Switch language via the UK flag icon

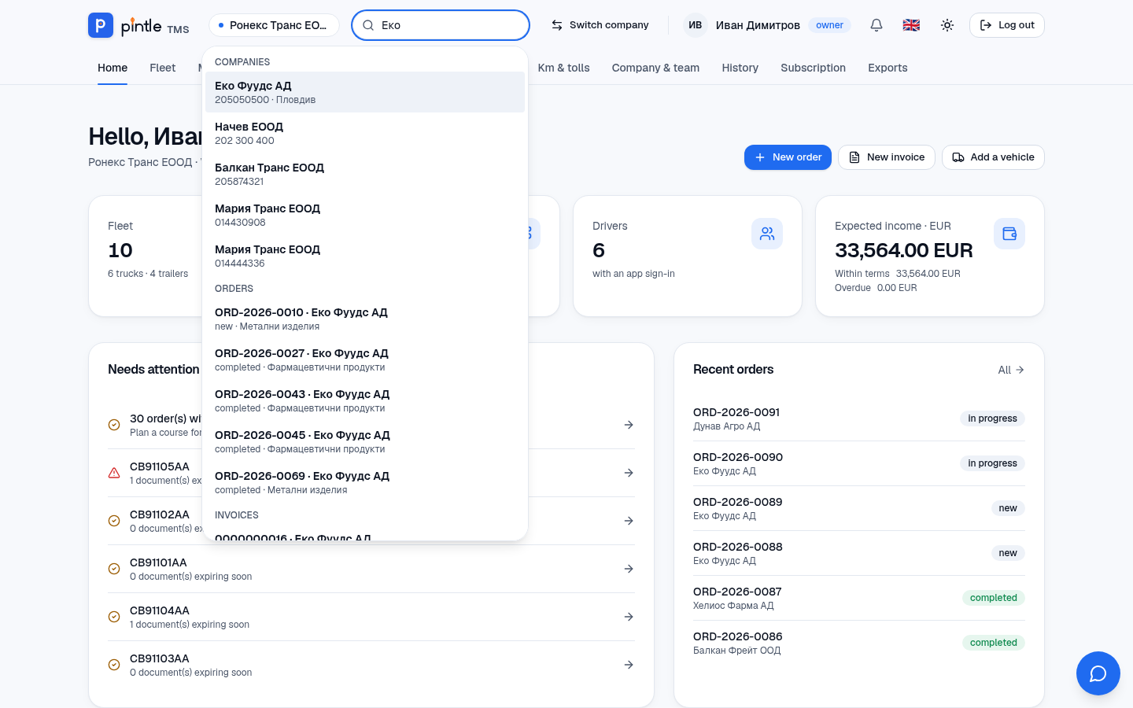[x=911, y=25]
